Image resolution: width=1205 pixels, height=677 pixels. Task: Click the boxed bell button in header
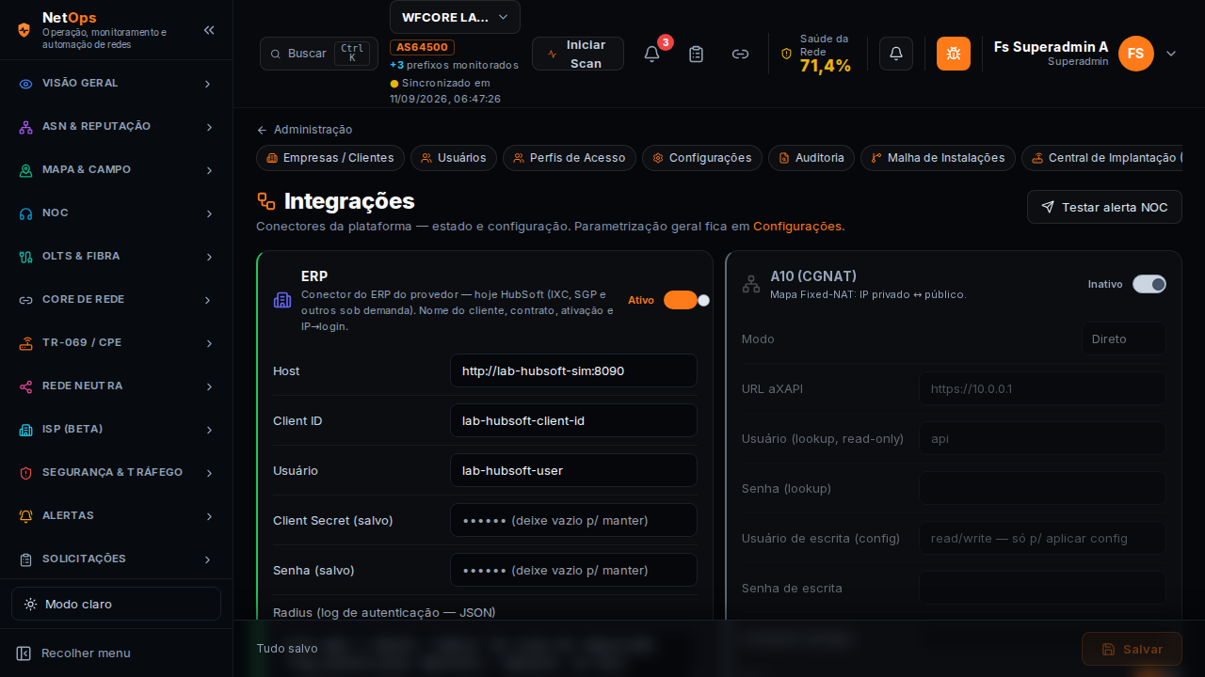coord(896,54)
